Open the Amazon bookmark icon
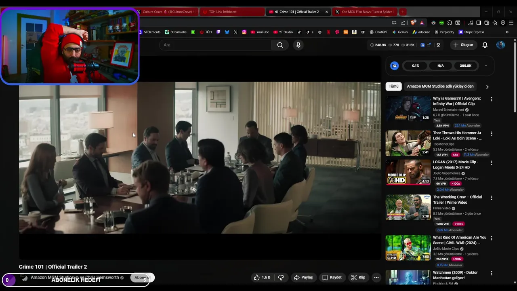Viewport: 517px width, 291px height. click(354, 32)
